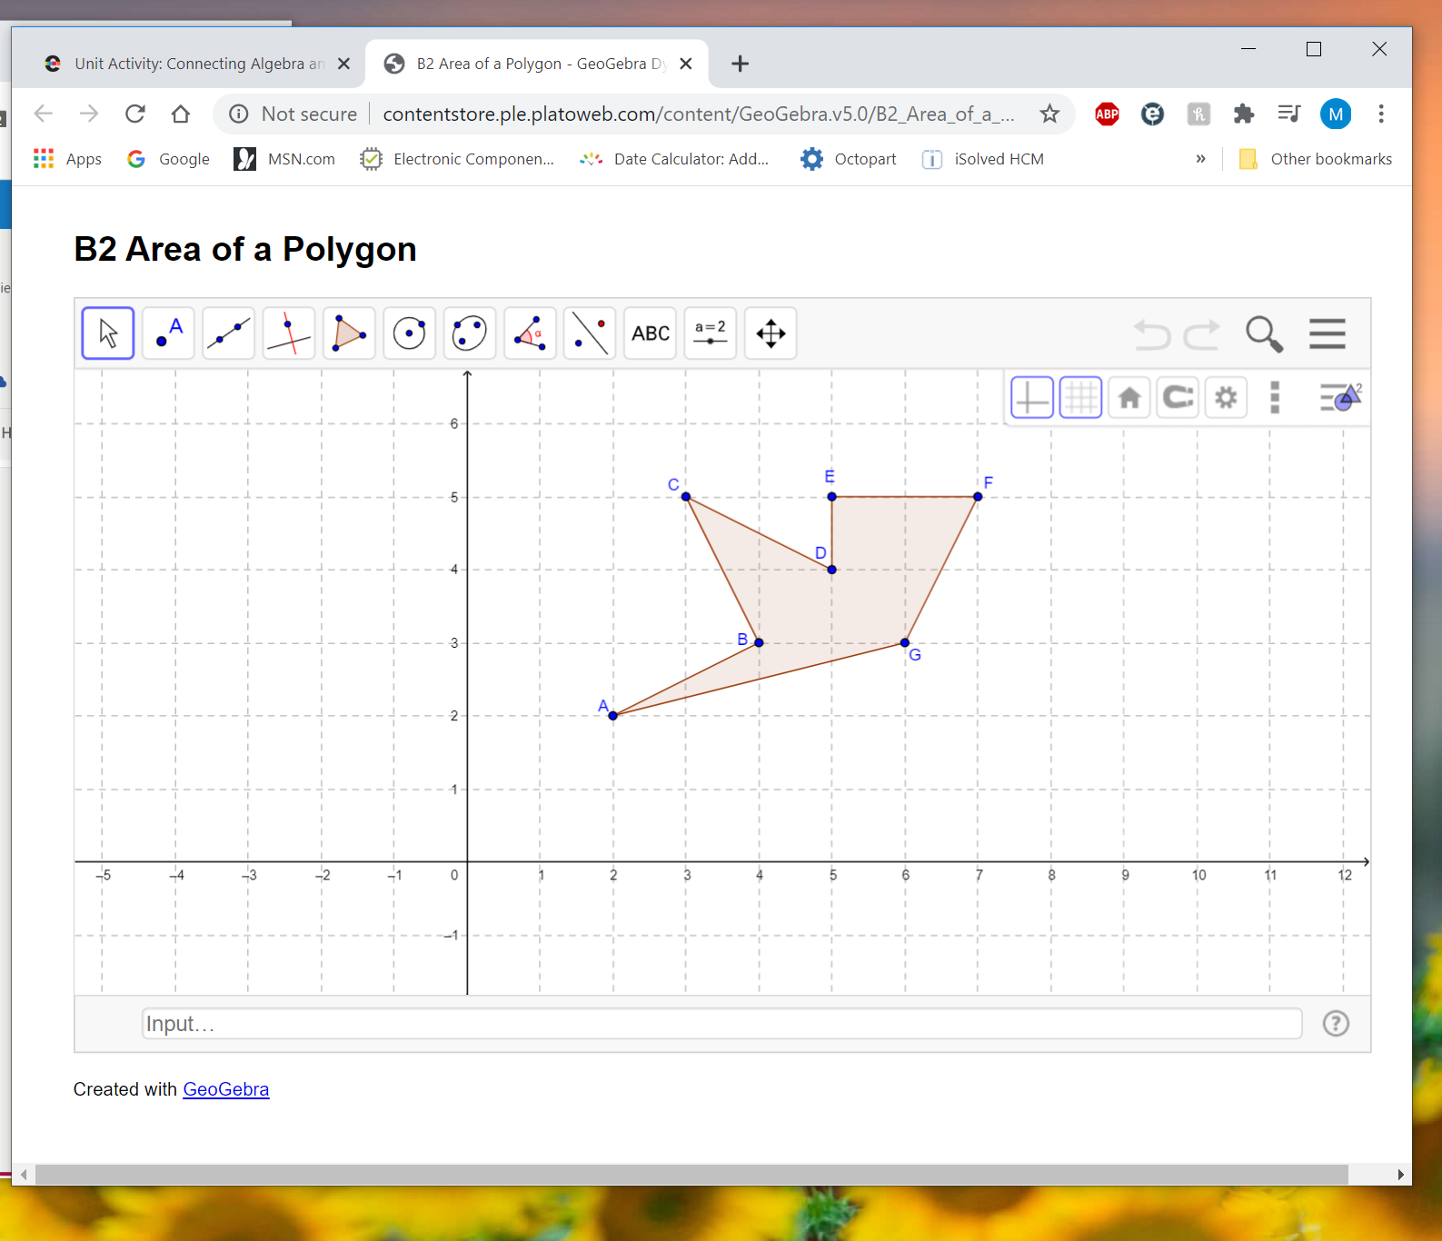Open the Electronic Components bookmark
The height and width of the screenshot is (1241, 1442).
tap(457, 159)
